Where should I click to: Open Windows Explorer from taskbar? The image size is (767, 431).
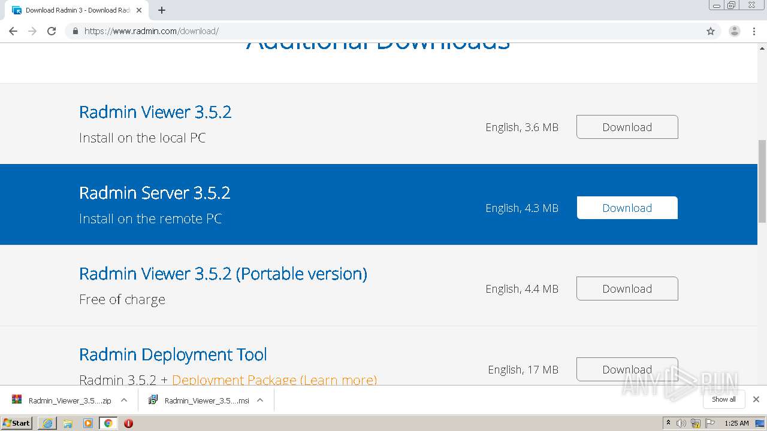[x=68, y=423]
